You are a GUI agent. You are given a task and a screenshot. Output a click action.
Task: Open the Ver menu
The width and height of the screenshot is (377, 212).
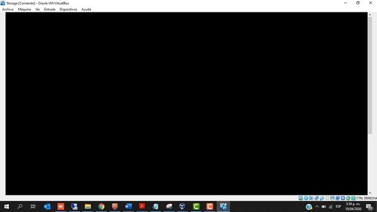click(38, 9)
